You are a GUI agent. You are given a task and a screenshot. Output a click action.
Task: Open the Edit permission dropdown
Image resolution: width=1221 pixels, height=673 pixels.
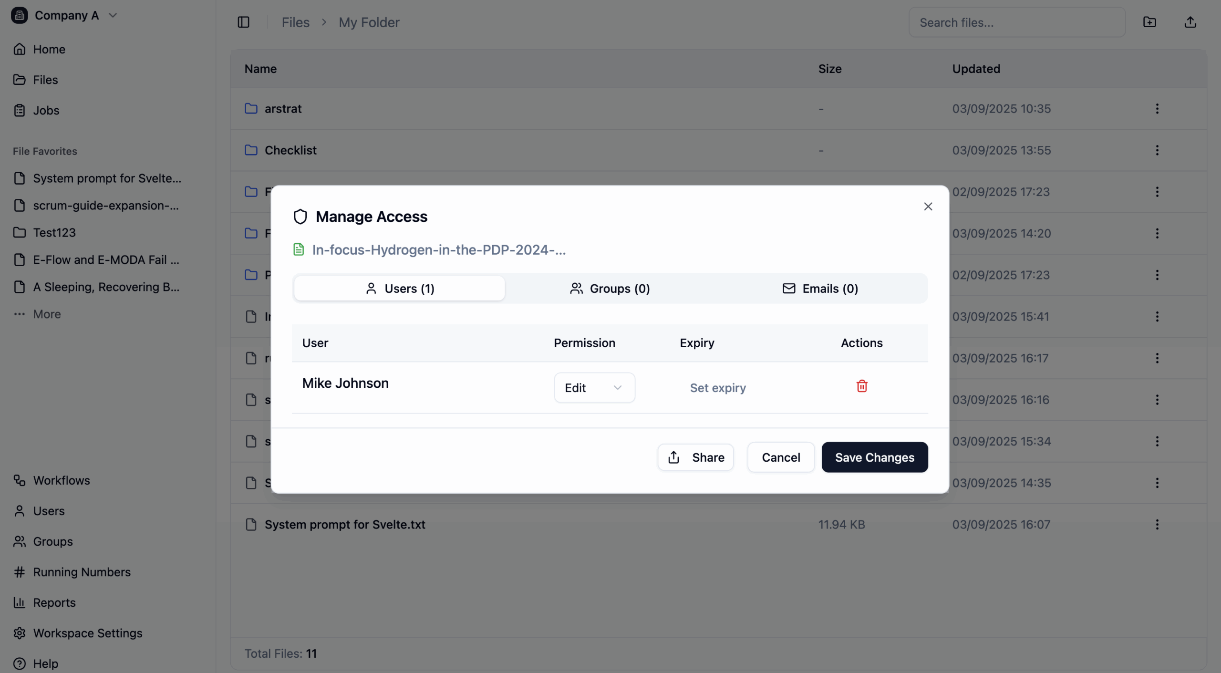pyautogui.click(x=594, y=388)
